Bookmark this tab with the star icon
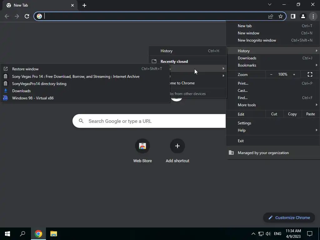This screenshot has height=240, width=320. tap(281, 16)
